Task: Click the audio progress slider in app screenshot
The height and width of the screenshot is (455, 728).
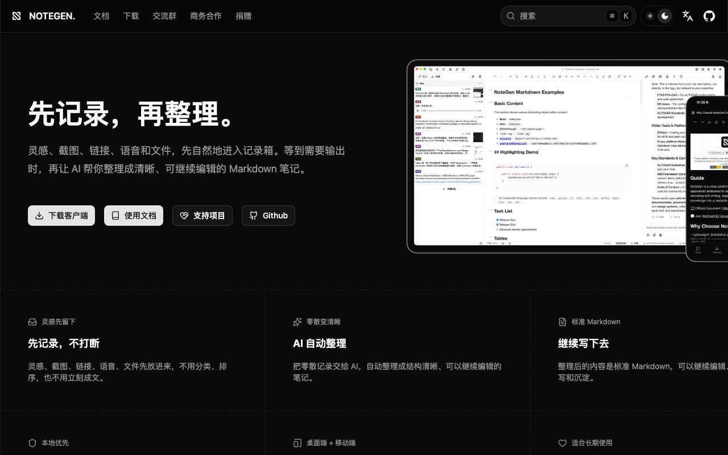Action: 450,110
